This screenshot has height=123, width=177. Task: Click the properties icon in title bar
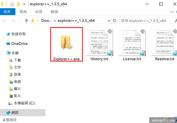pos(12,4)
